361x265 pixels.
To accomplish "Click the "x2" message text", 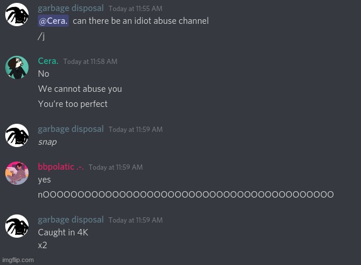I will click(43, 245).
